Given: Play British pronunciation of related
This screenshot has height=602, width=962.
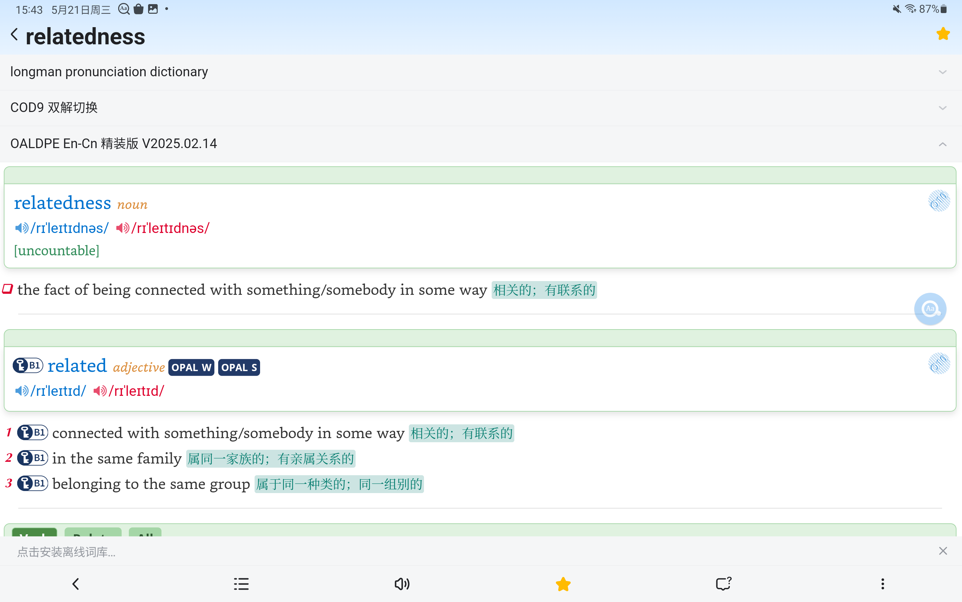Looking at the screenshot, I should coord(22,391).
